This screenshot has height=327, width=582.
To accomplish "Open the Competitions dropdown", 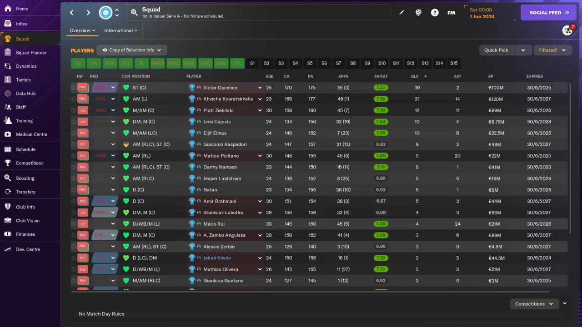I will [x=534, y=304].
